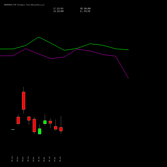Click the red candlestick for 06 Jul

point(50,122)
